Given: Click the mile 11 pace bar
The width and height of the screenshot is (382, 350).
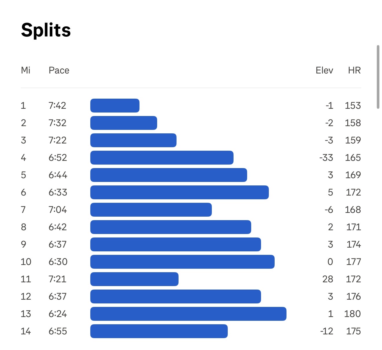Looking at the screenshot, I should coord(134,279).
